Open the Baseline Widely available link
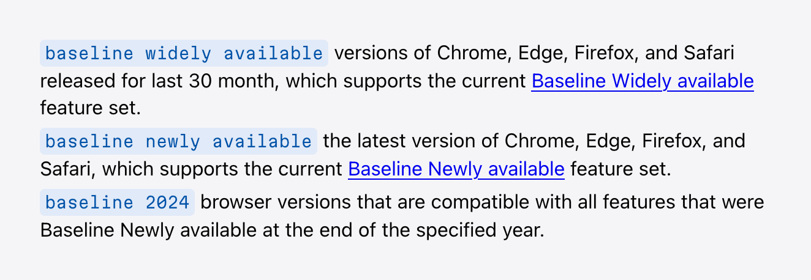Screen dimensions: 811x280 (x=643, y=81)
